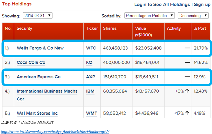
Task: Click the IBM ticker link
Action: (90, 91)
